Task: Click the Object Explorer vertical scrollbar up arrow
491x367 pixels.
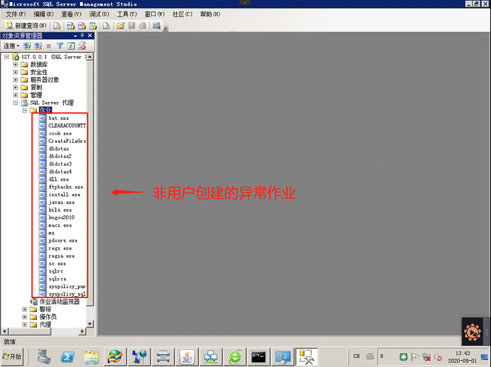Action: (90, 57)
